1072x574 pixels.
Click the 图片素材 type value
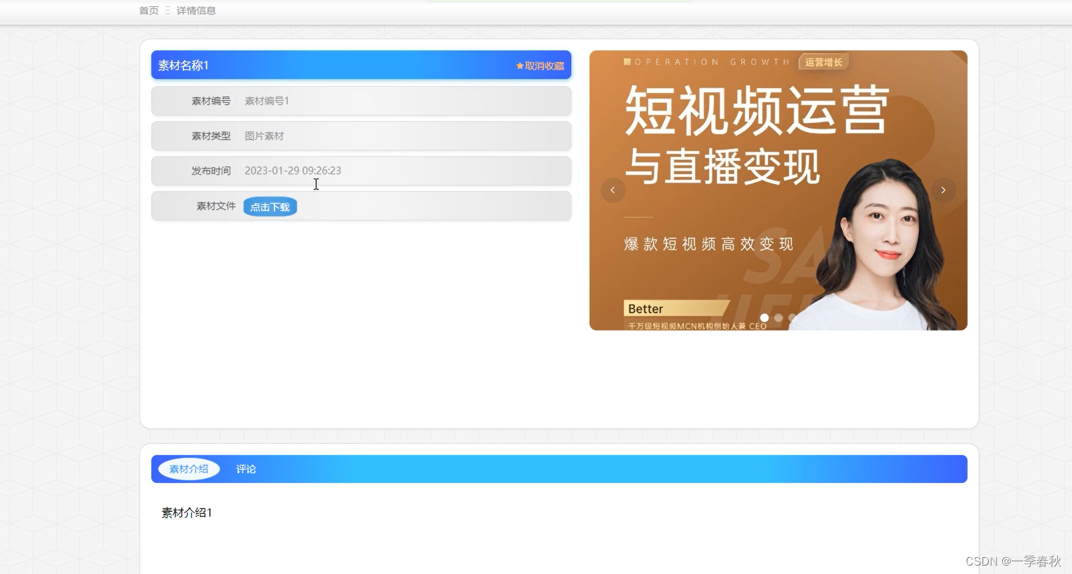[264, 136]
